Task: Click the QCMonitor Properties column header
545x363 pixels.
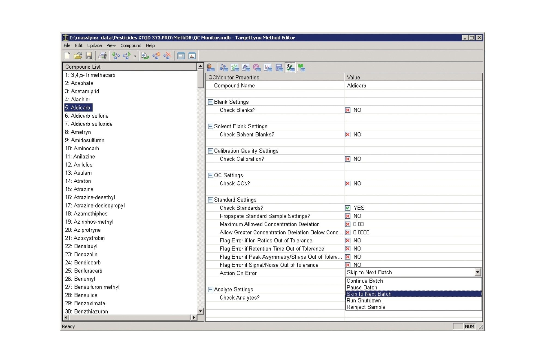Action: click(x=275, y=77)
